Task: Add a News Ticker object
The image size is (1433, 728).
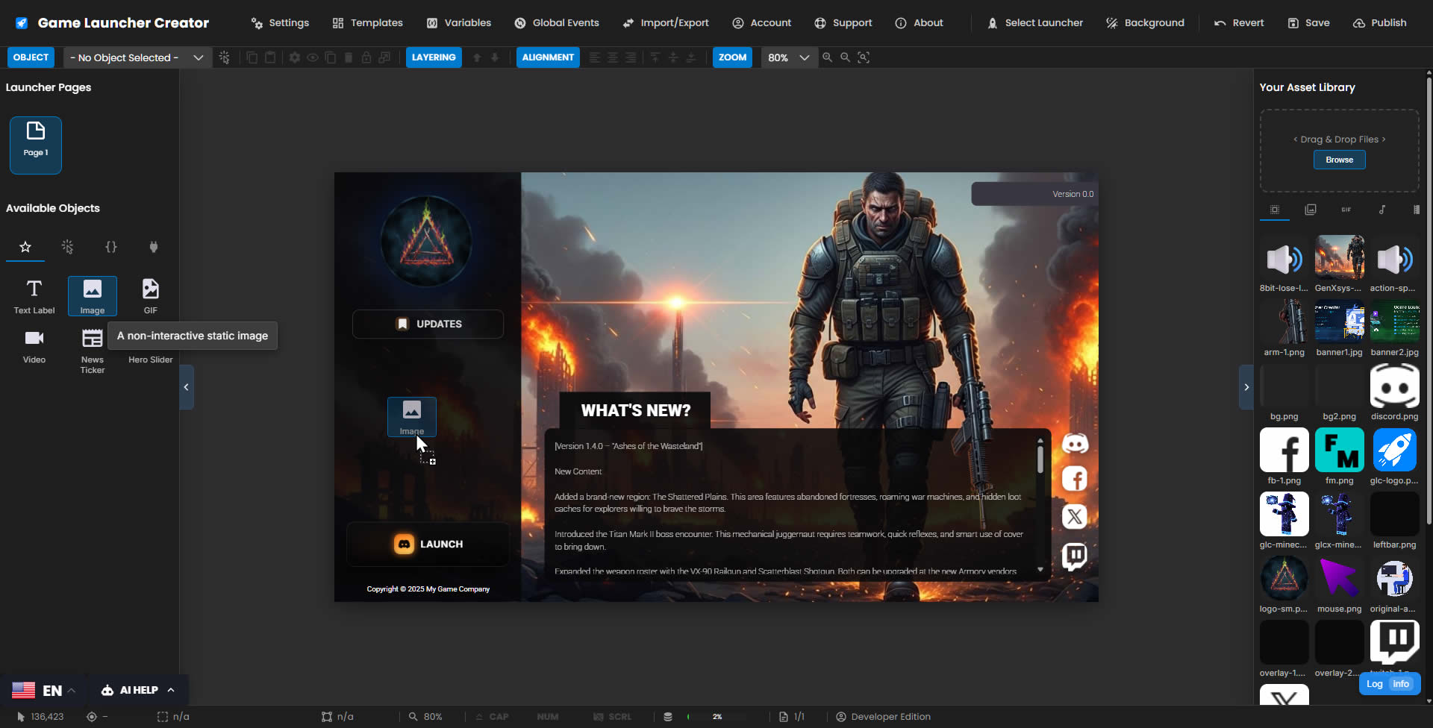Action: point(93,349)
